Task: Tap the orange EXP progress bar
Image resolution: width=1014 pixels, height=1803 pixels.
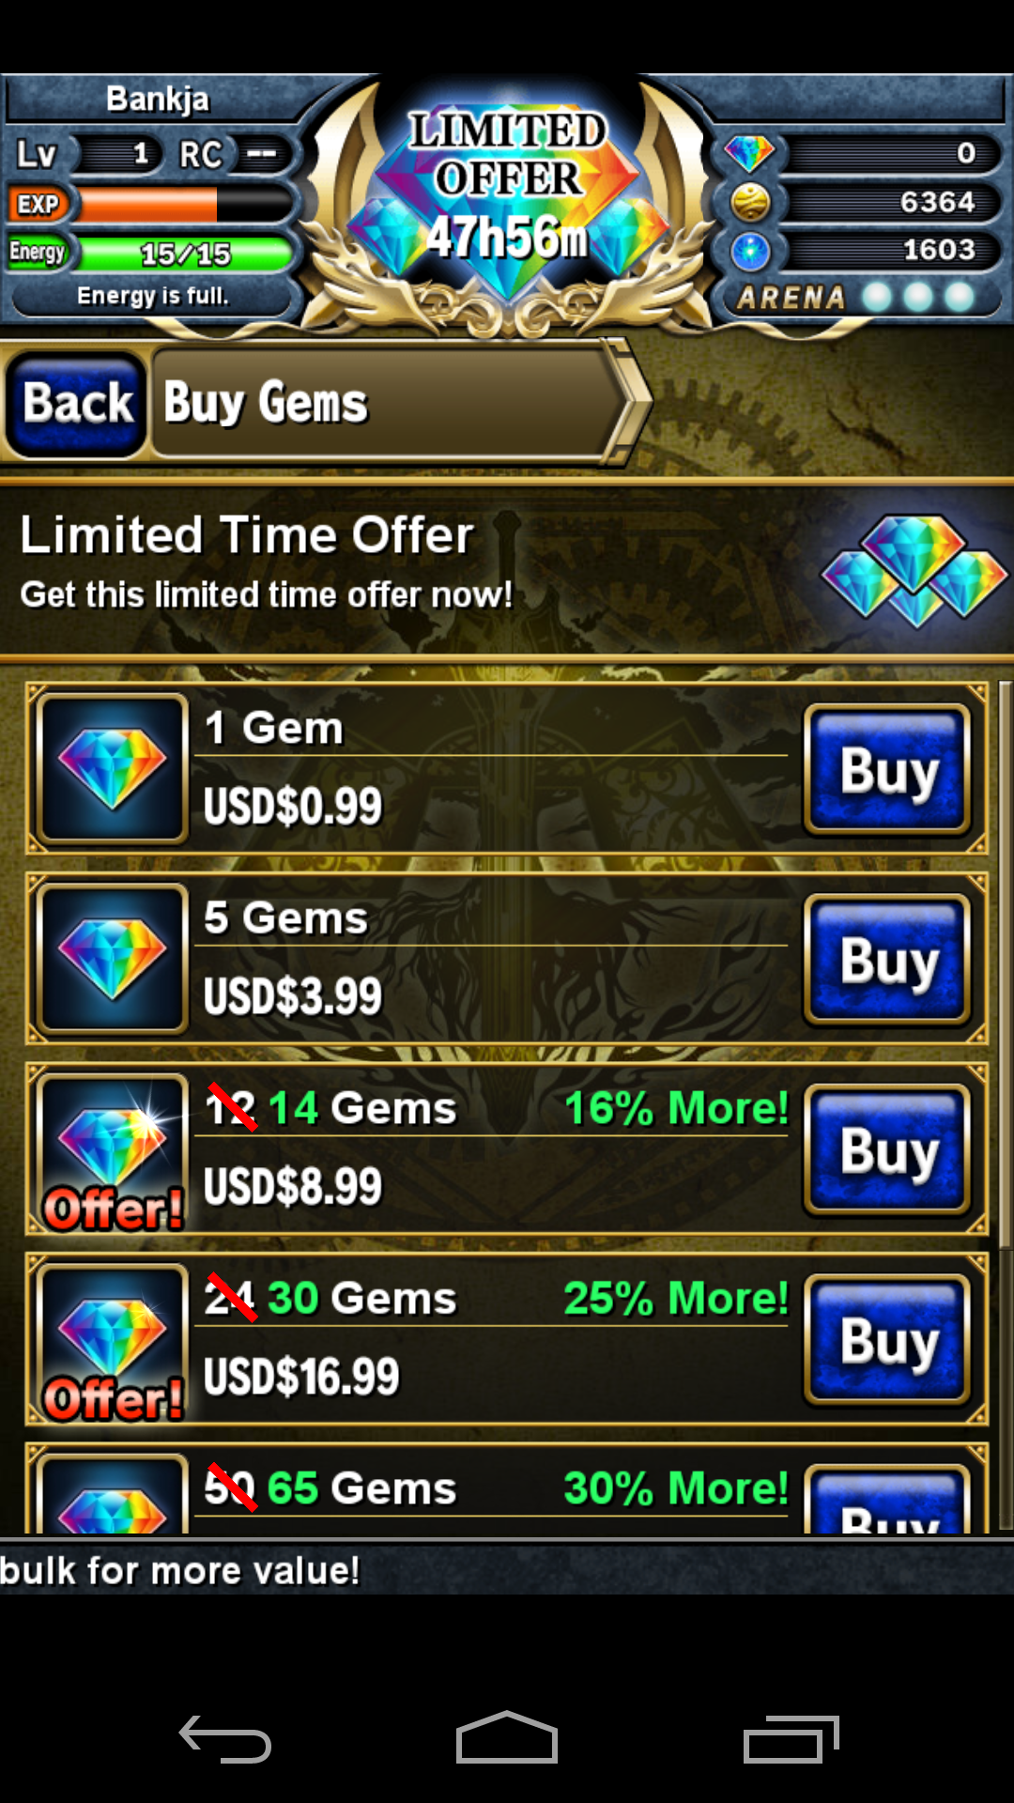Action: pyautogui.click(x=185, y=204)
